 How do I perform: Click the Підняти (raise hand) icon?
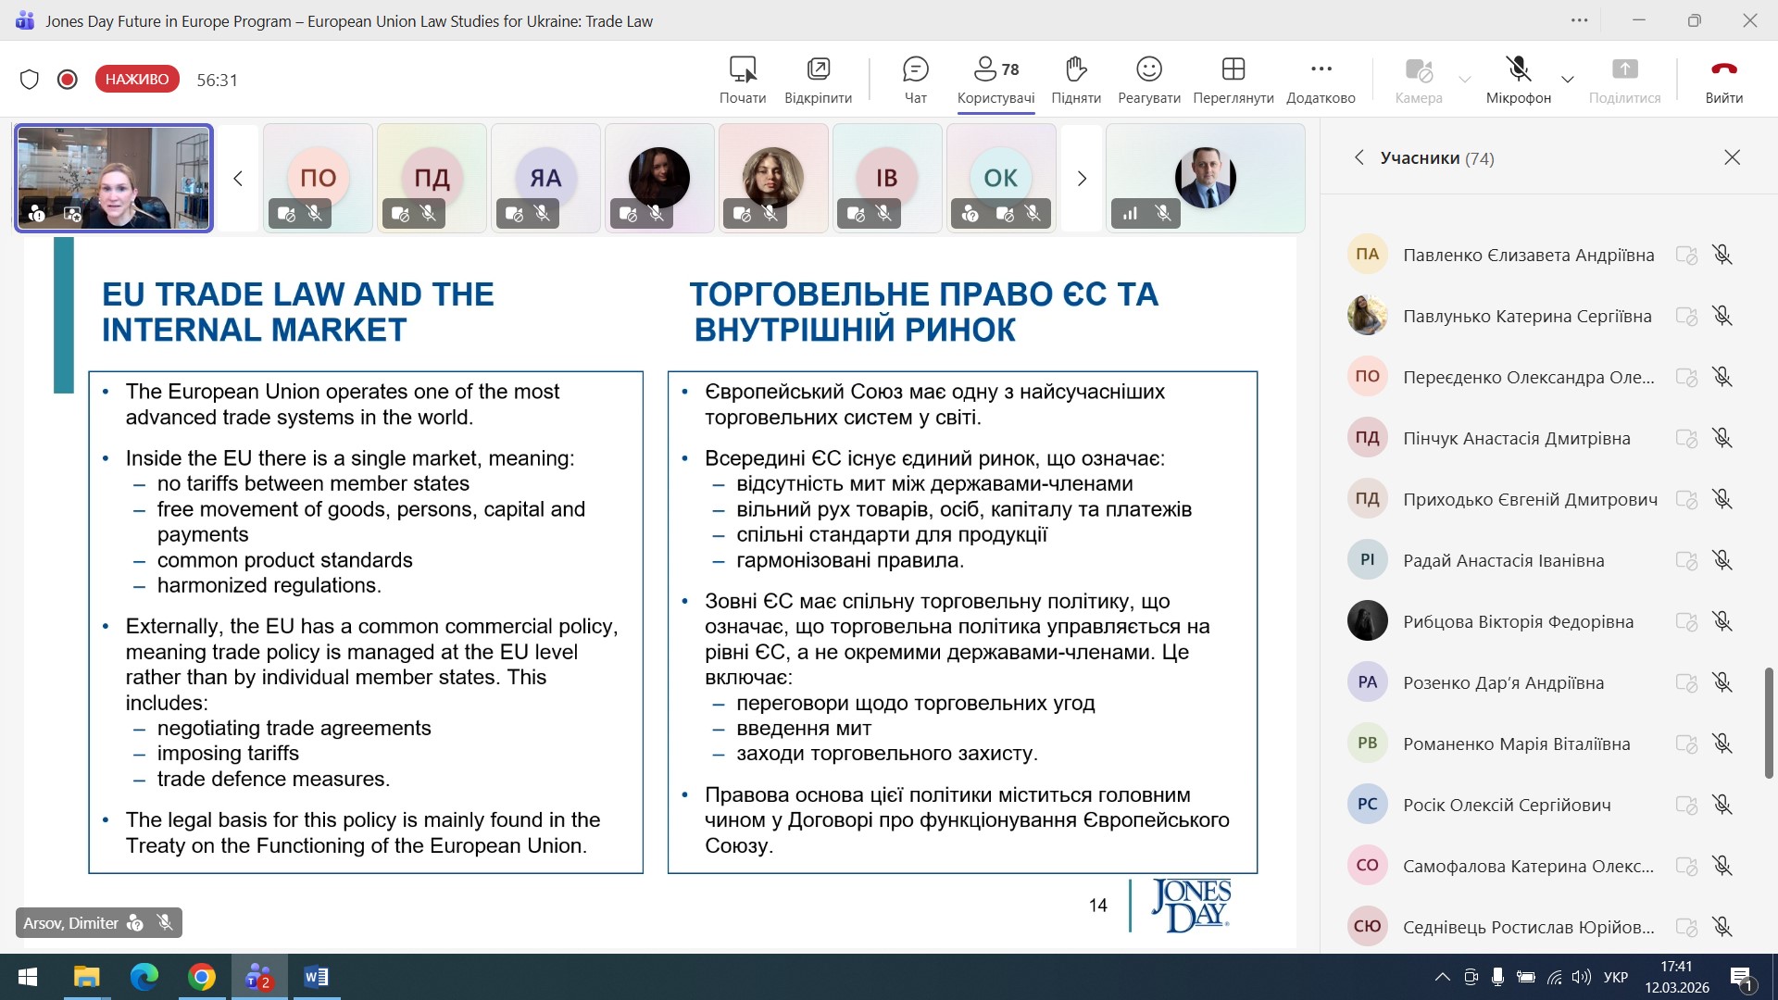click(1075, 79)
